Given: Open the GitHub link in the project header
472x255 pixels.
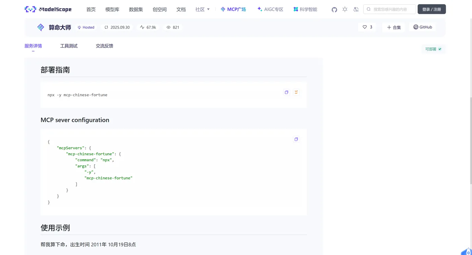Looking at the screenshot, I should [x=422, y=27].
